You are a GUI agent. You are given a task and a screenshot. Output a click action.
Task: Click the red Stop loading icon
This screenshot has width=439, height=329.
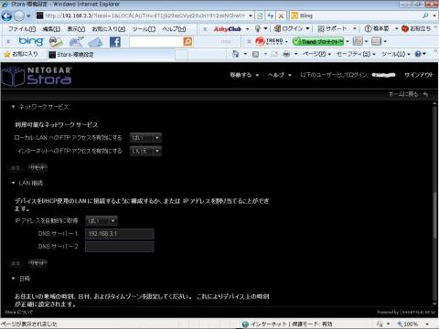coord(282,16)
